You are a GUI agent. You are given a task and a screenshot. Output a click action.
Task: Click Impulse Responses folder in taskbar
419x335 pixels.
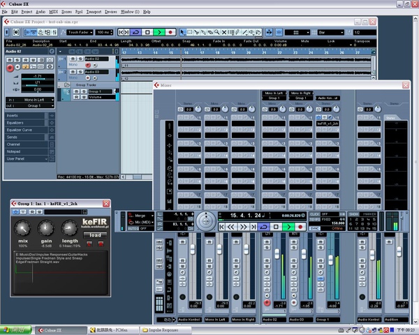166,330
